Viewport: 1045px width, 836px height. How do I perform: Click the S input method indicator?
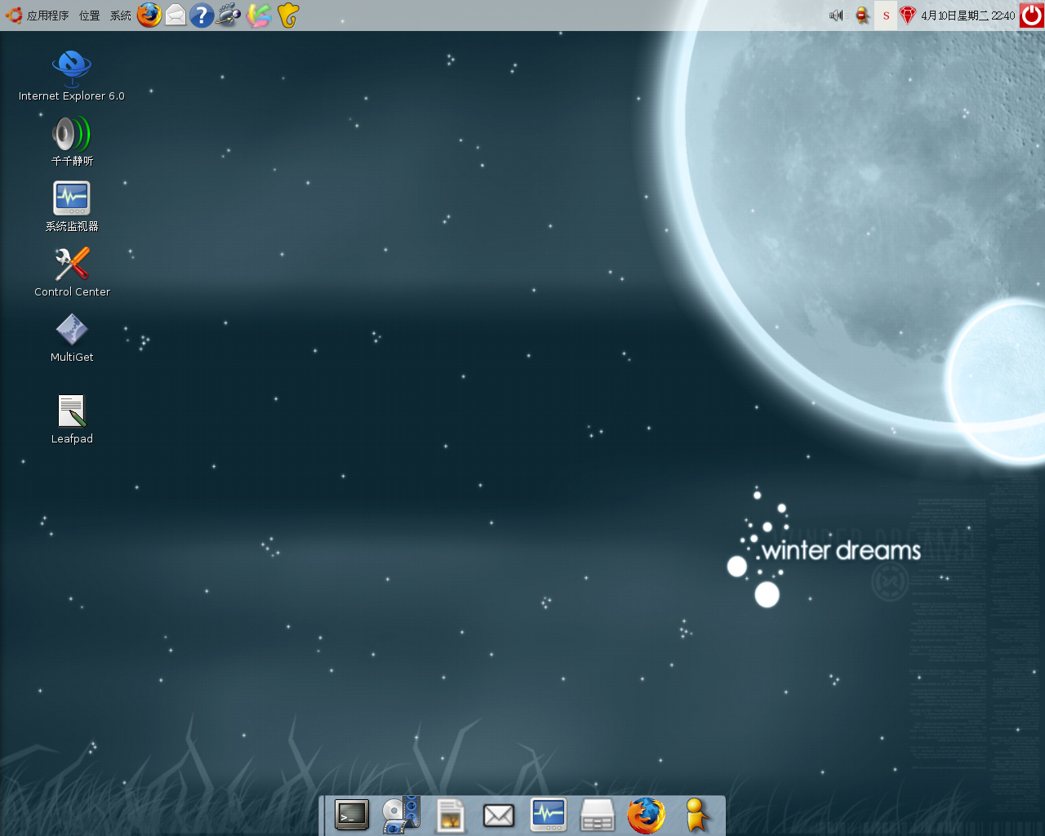point(886,16)
